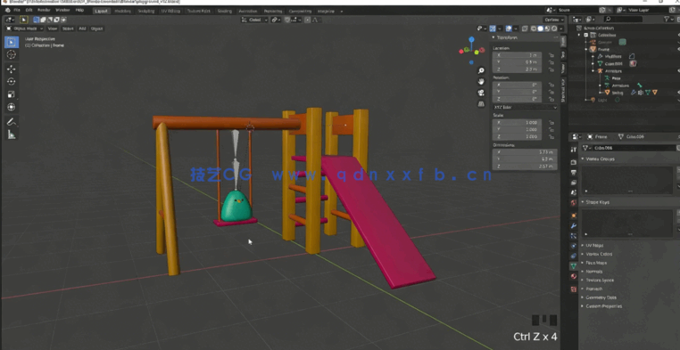Open the Scene properties tab icon
680x350 pixels.
point(574,193)
